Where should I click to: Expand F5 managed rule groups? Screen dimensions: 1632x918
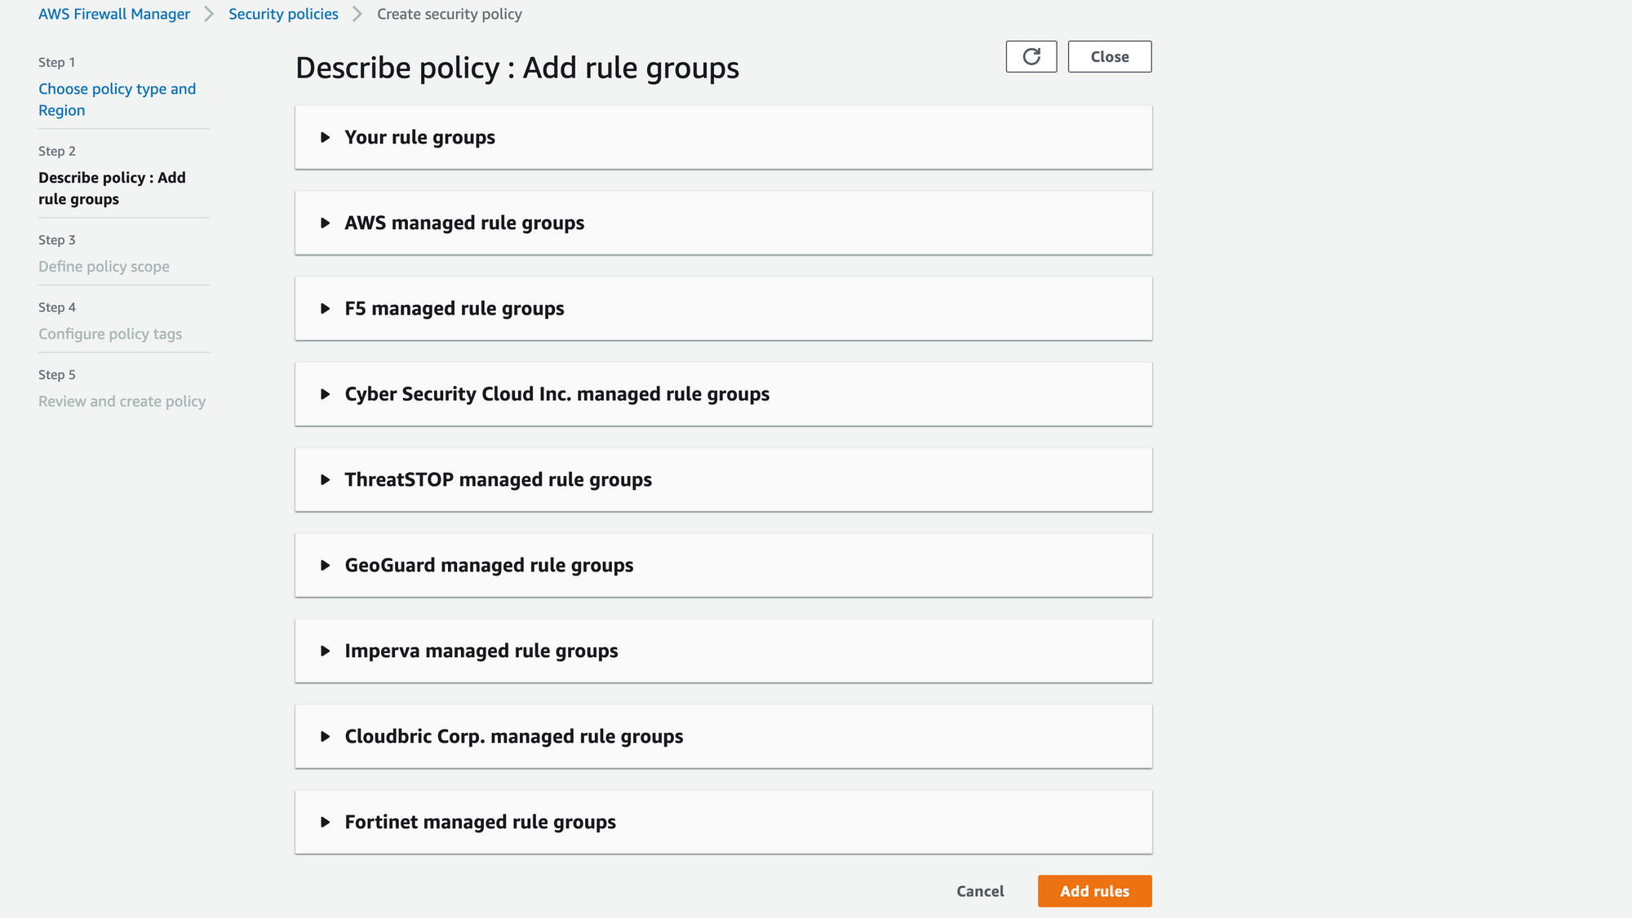tap(723, 308)
